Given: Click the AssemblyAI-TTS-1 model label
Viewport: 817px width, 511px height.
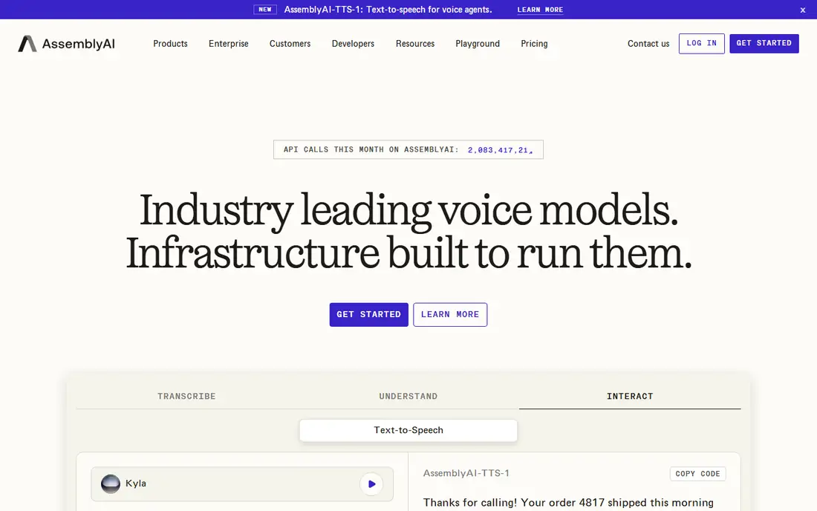Looking at the screenshot, I should 466,473.
